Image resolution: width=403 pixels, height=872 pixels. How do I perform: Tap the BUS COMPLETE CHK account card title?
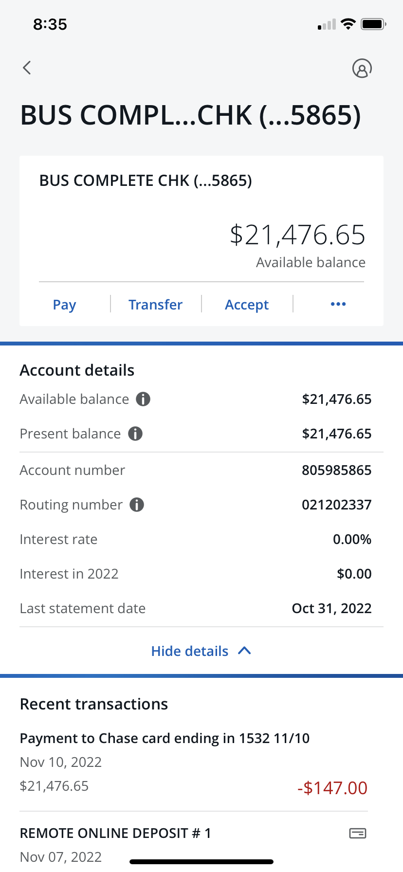[146, 181]
